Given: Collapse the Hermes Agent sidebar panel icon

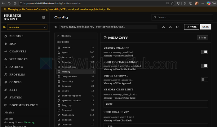Looking at the screenshot, I should tap(43, 17).
